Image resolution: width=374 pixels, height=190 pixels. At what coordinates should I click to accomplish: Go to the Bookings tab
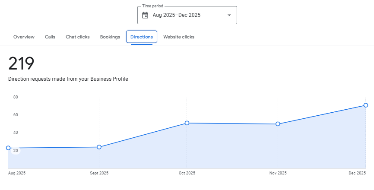(110, 37)
